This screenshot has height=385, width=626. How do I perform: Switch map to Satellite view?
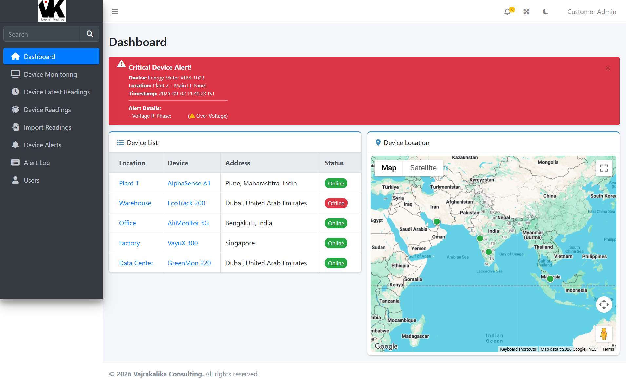423,168
